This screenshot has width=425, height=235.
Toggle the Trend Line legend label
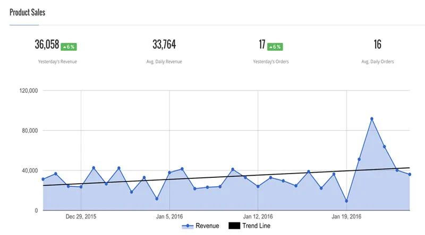[x=256, y=226]
